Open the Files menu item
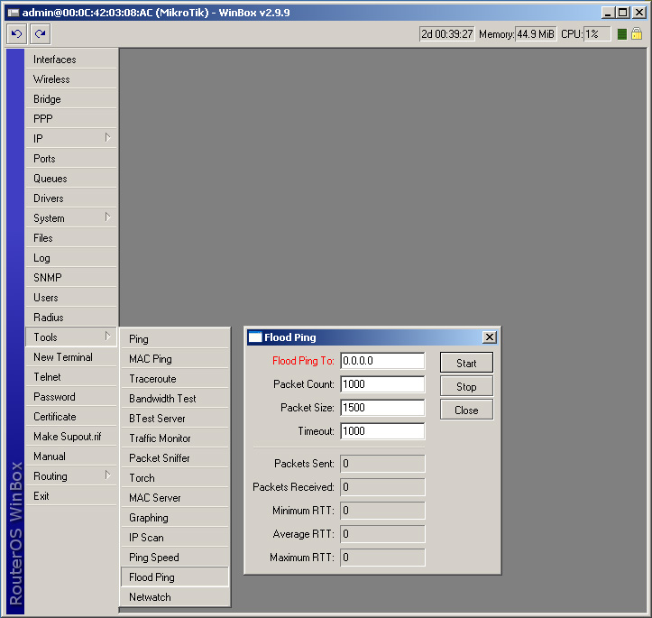The width and height of the screenshot is (652, 618). click(x=71, y=238)
